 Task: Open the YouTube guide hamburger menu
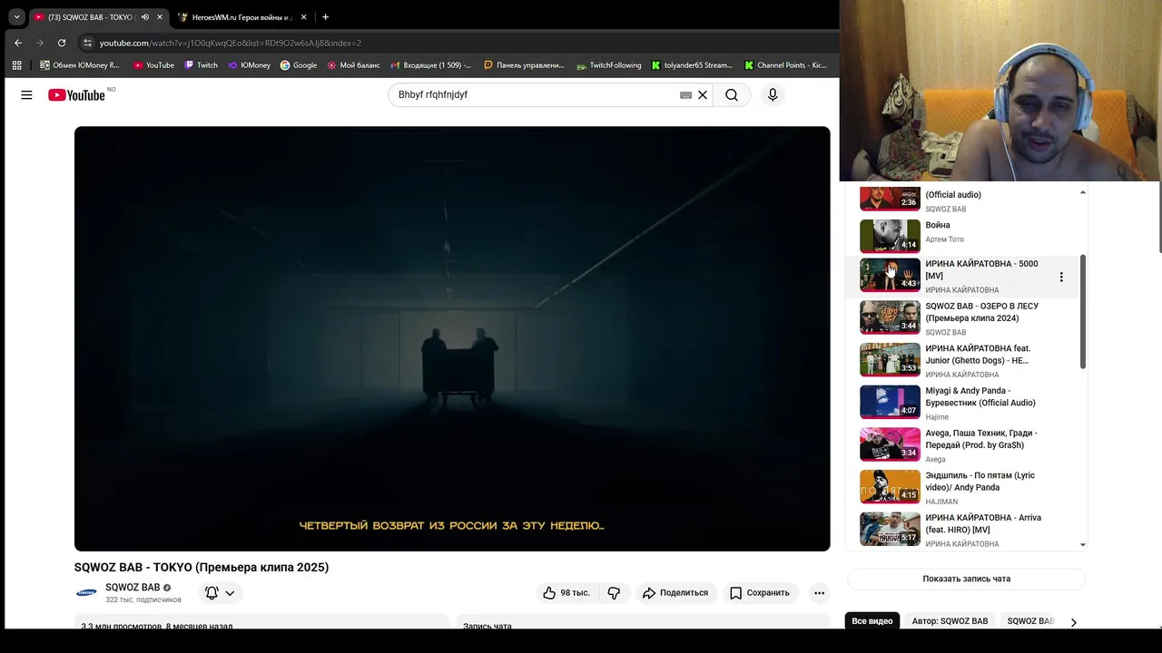point(26,95)
